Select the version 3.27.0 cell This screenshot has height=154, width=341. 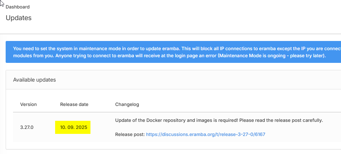pyautogui.click(x=27, y=127)
